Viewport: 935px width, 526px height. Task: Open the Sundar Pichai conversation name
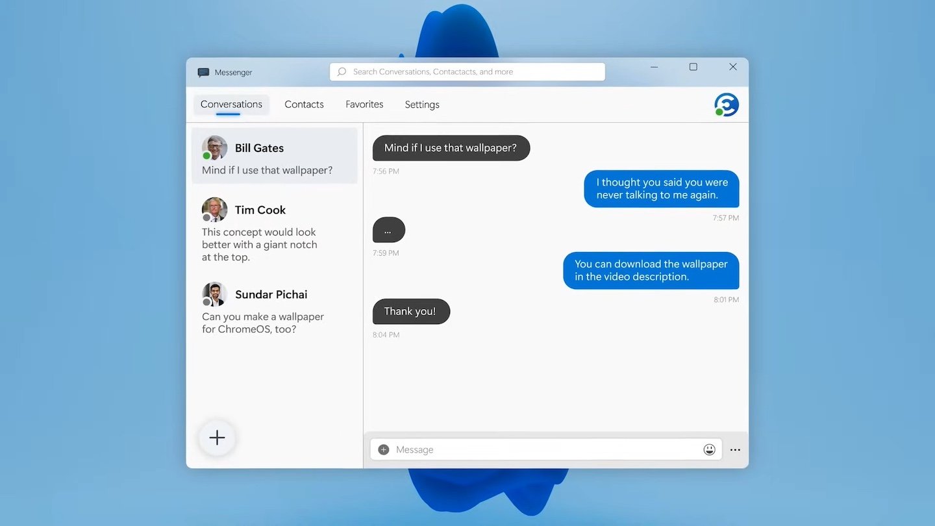[271, 294]
